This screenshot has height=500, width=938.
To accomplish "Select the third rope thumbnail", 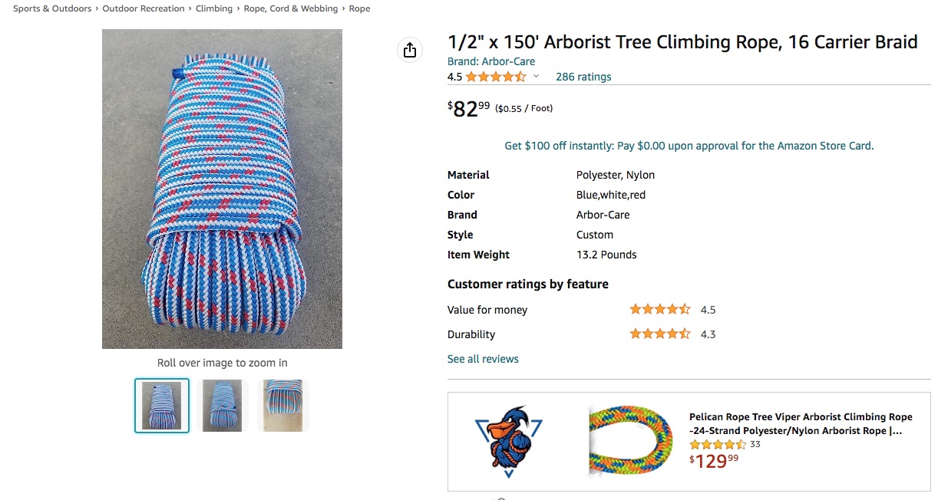I will click(282, 406).
